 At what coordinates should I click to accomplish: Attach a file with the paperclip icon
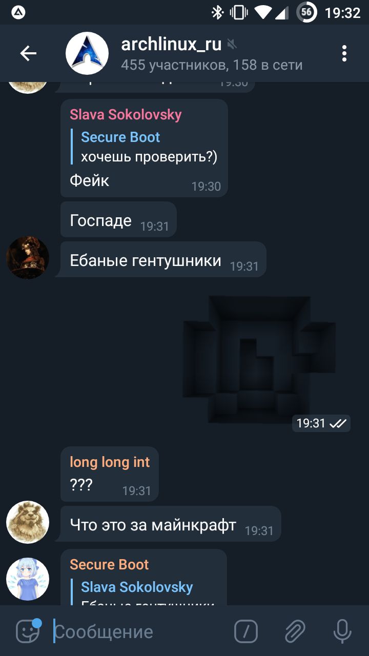pyautogui.click(x=295, y=631)
